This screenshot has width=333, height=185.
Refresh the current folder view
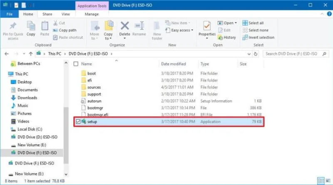pos(256,54)
